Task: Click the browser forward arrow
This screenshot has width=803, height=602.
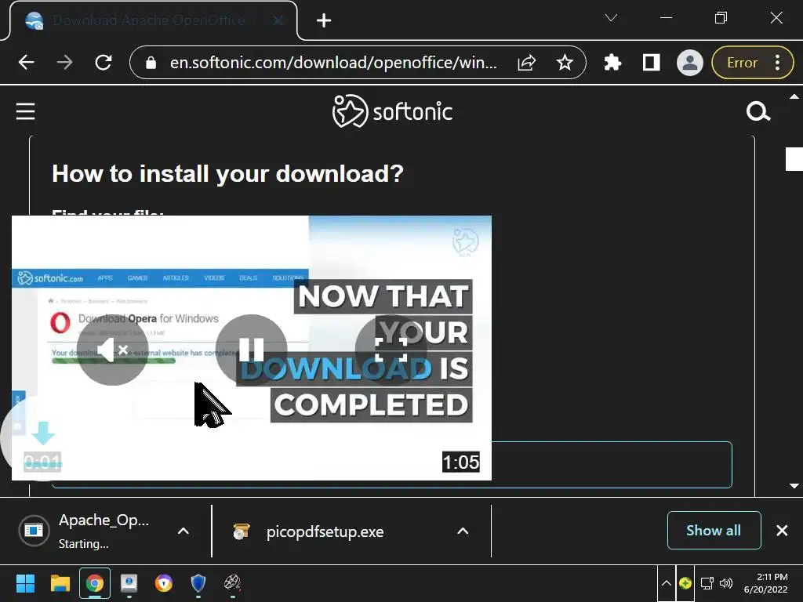Action: point(64,63)
